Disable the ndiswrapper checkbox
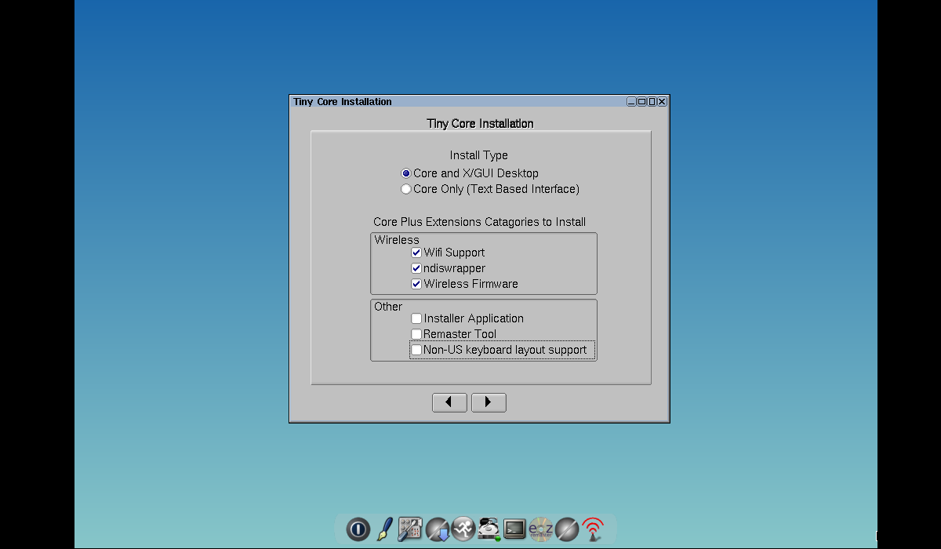The image size is (941, 549). [x=416, y=268]
